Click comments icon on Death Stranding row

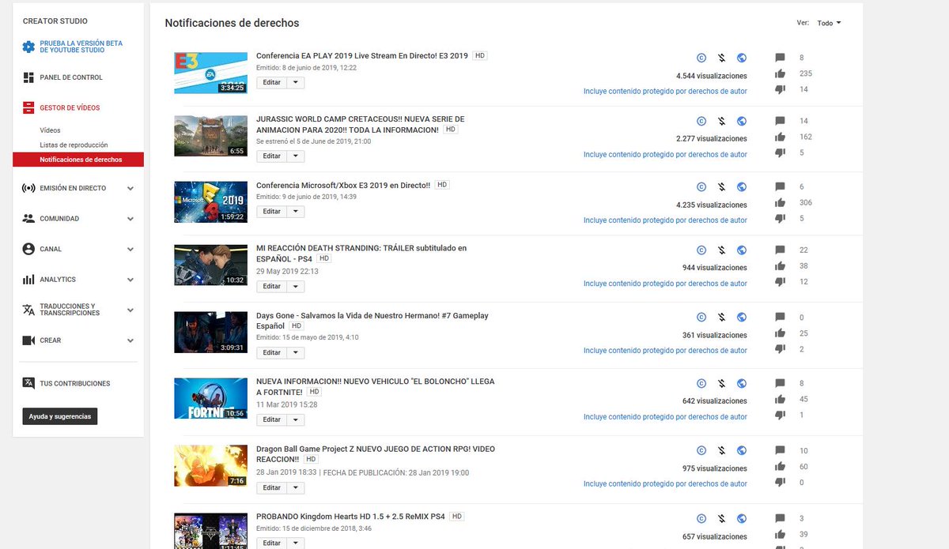coord(781,250)
